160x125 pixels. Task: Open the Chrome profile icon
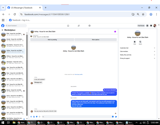151,14
